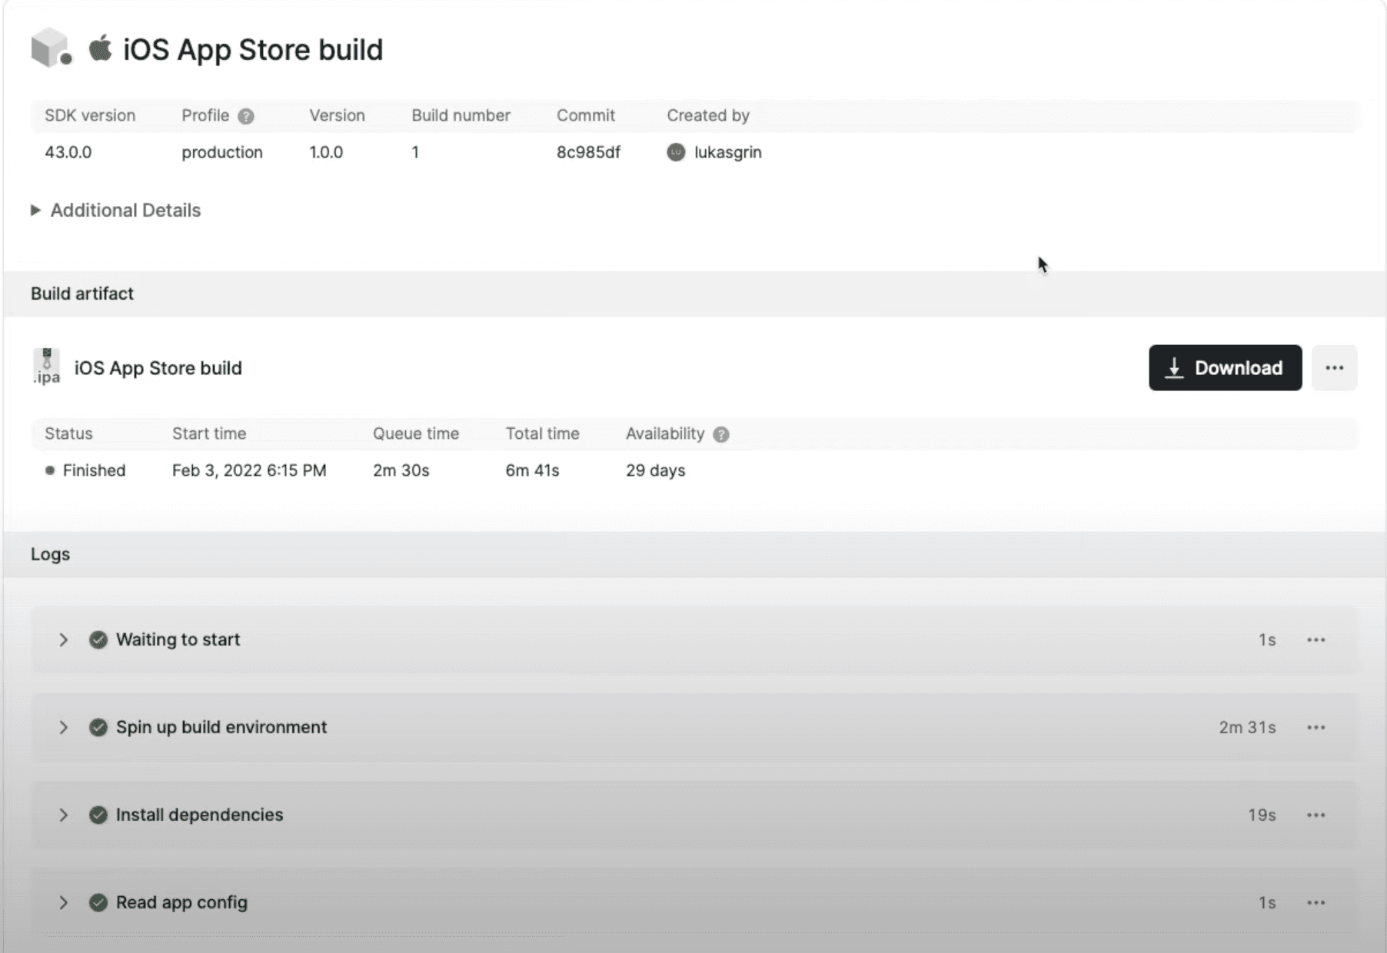The width and height of the screenshot is (1387, 953).
Task: Open the Profile help tooltip icon
Action: [245, 116]
